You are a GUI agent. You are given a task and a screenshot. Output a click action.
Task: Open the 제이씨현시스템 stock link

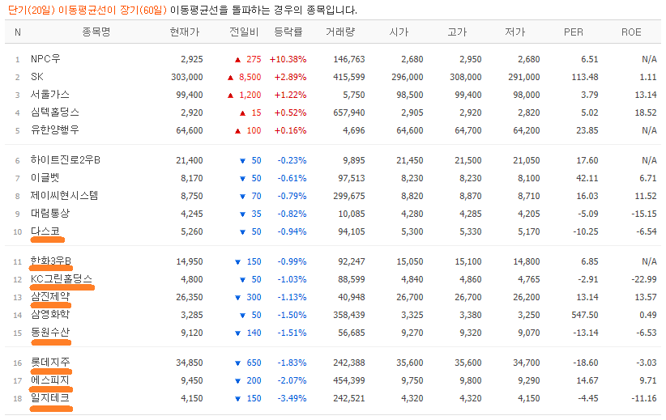click(x=64, y=196)
